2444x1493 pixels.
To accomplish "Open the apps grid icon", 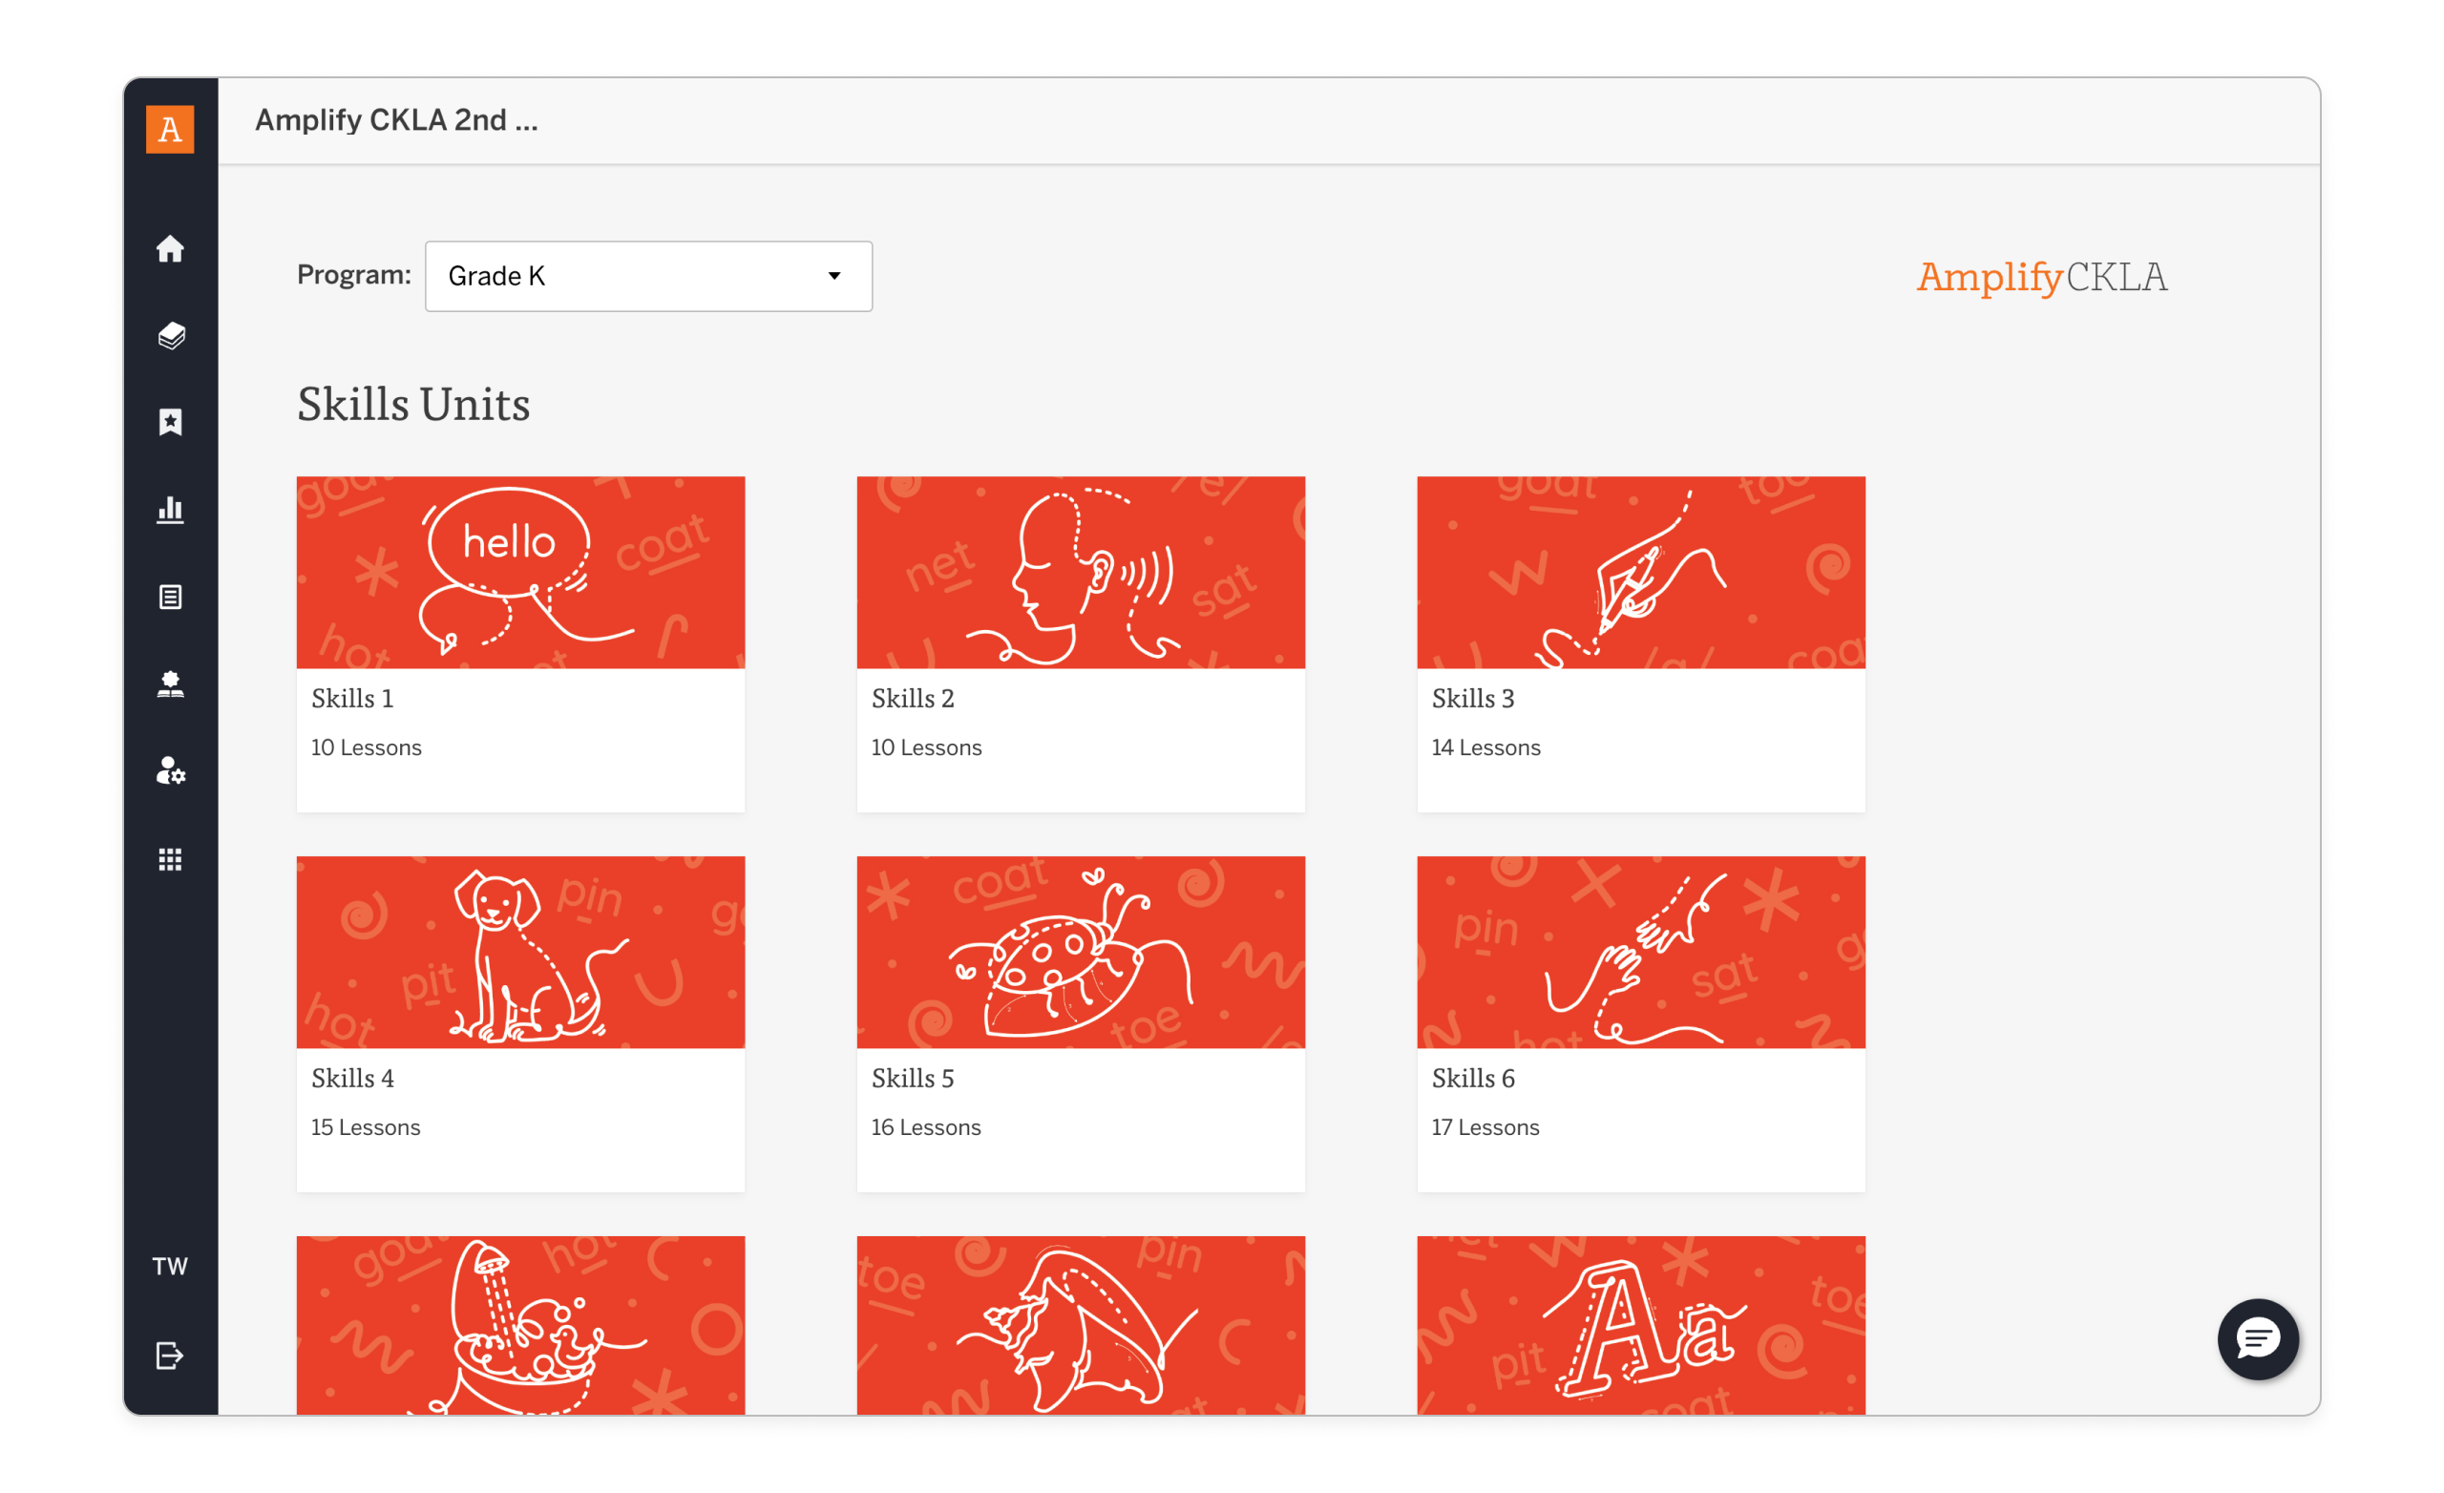I will click(x=170, y=859).
